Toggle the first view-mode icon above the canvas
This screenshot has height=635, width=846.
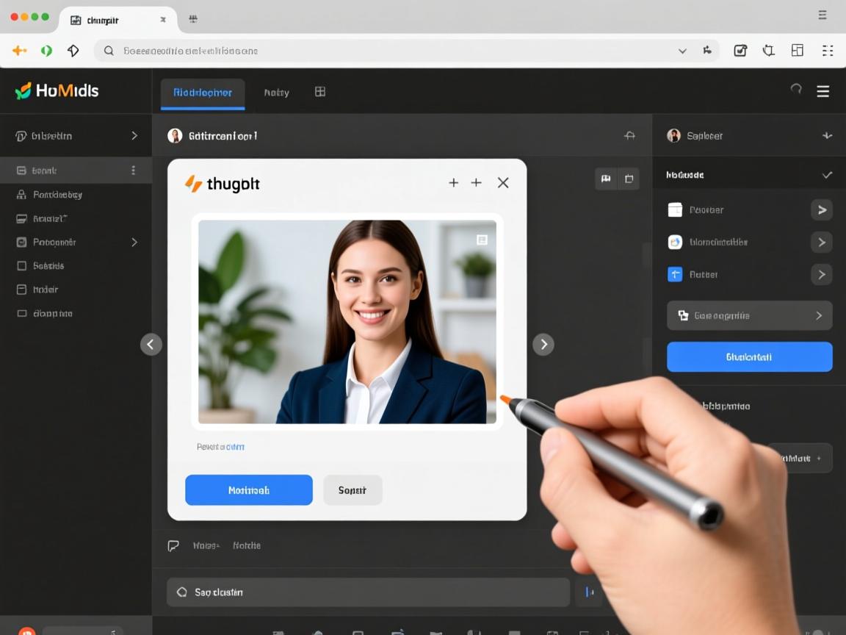pos(606,179)
